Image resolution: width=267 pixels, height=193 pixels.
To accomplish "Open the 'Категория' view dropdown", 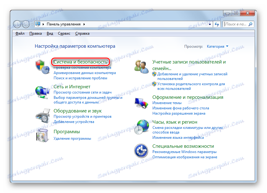I will pos(217,46).
